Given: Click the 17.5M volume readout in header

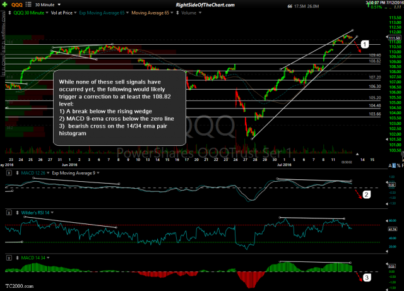Looking at the screenshot, I should [x=299, y=6].
